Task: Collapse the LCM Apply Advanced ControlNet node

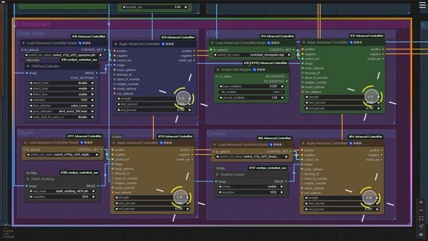Action: [x=304, y=42]
